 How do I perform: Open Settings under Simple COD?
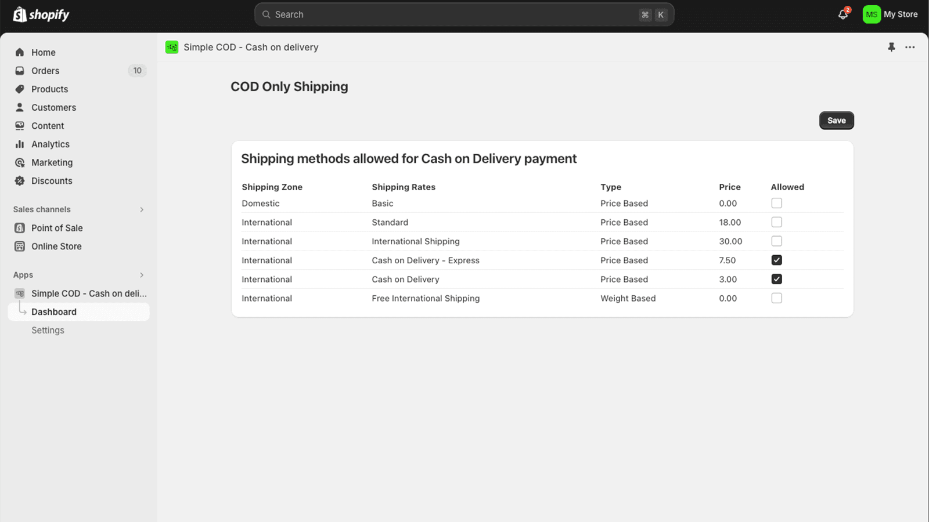(x=48, y=331)
